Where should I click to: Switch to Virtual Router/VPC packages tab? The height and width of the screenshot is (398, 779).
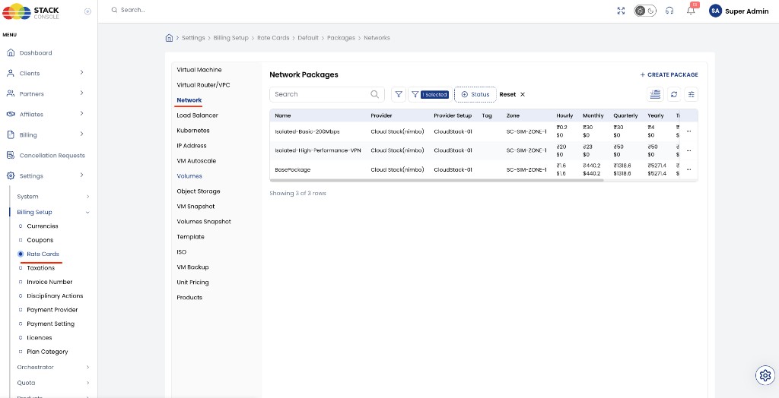(204, 85)
